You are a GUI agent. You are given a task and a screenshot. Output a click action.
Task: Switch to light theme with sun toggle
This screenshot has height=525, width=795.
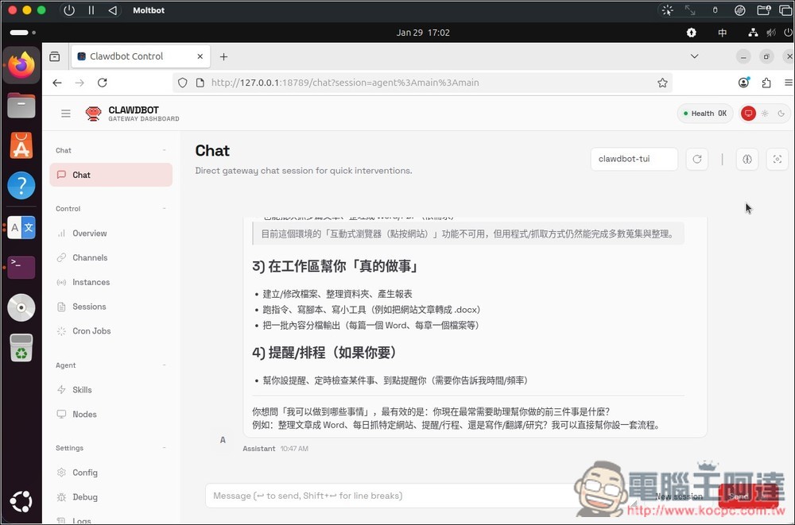766,113
